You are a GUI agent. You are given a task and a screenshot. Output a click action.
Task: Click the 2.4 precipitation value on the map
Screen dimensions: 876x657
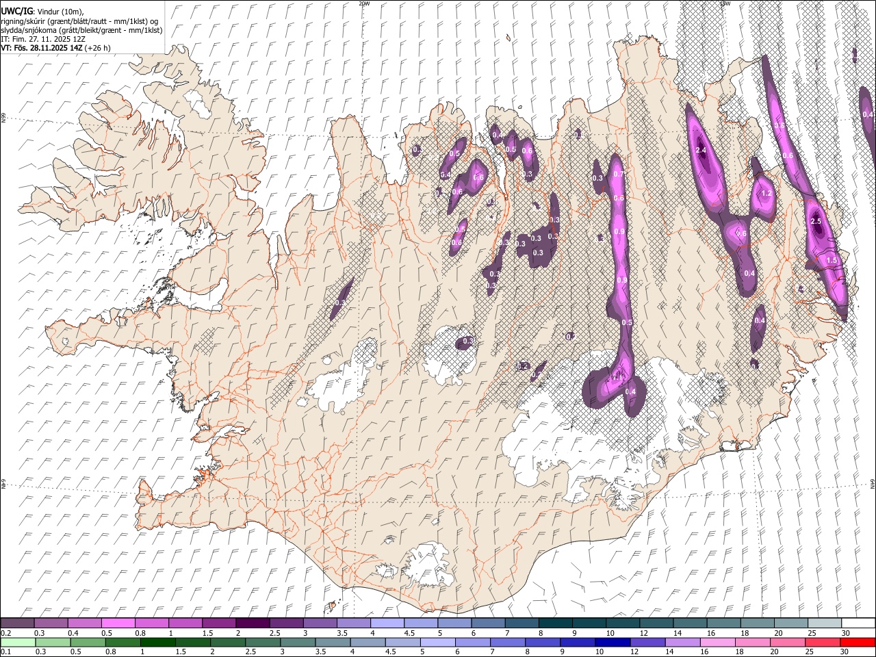(x=701, y=151)
